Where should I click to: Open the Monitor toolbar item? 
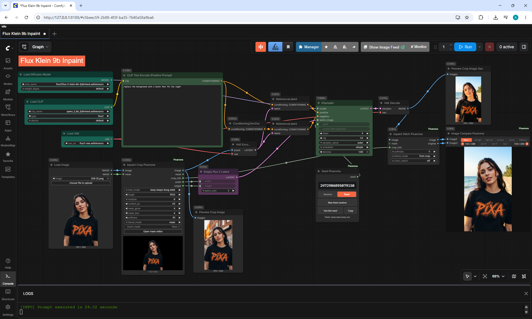click(x=418, y=47)
